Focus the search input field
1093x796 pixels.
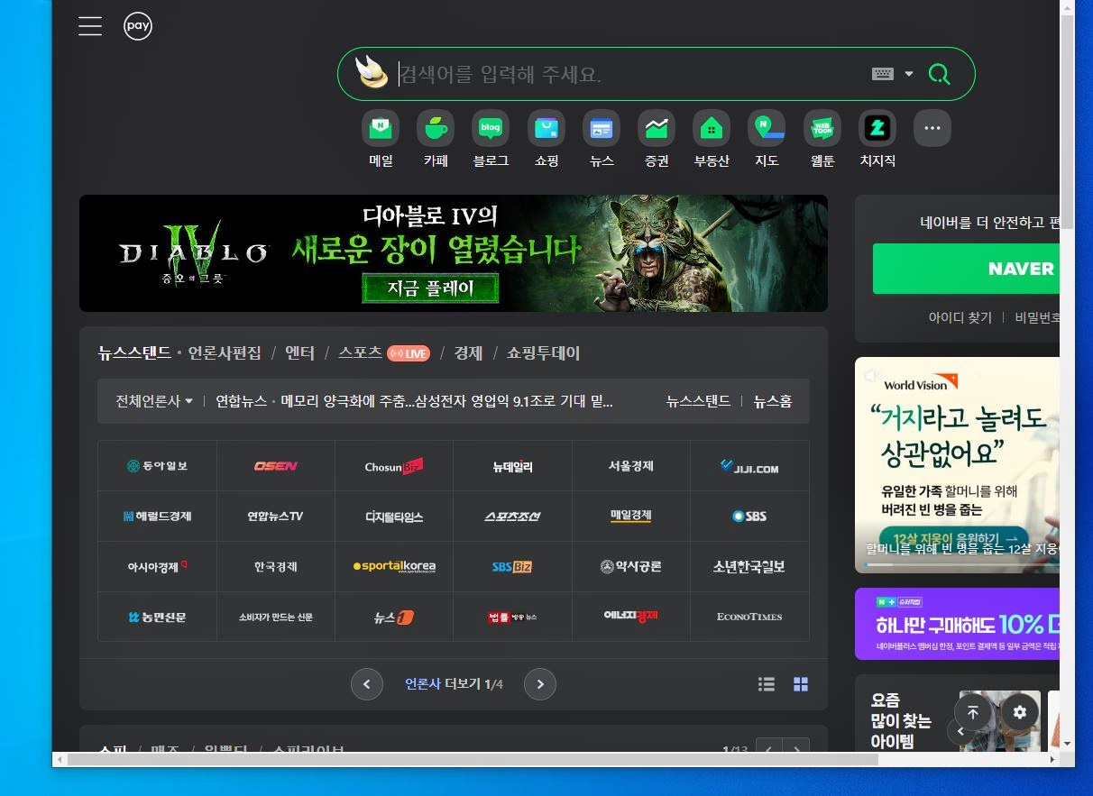coord(631,74)
